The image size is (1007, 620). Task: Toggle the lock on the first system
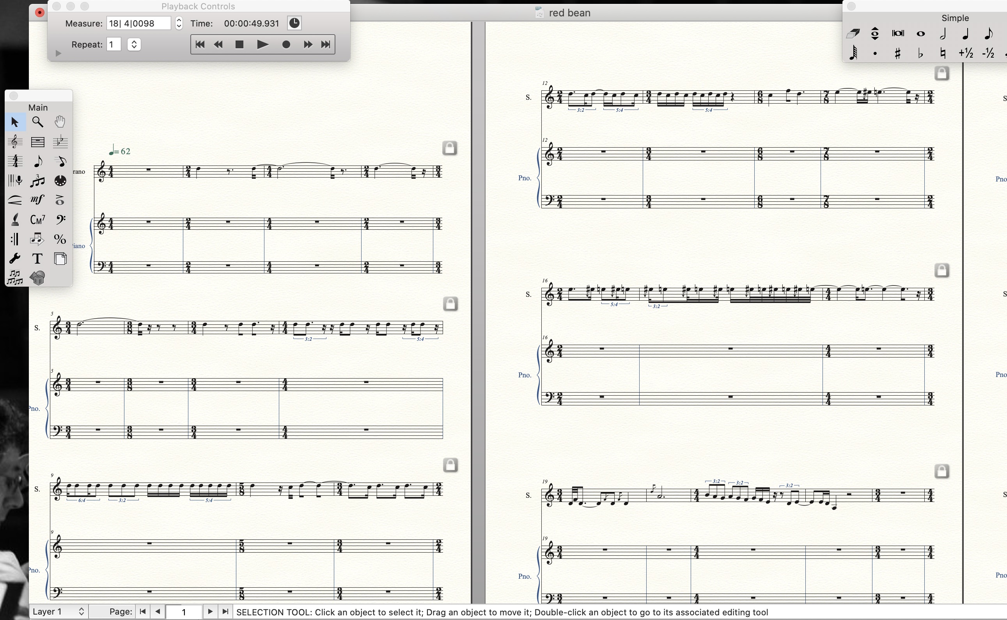pyautogui.click(x=450, y=148)
